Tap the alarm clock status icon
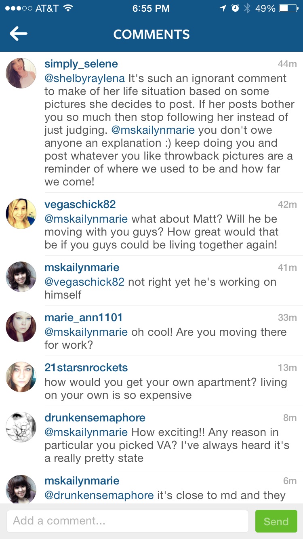The image size is (303, 539). tap(235, 8)
